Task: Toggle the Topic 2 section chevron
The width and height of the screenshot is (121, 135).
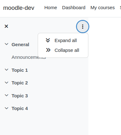Action: point(7,83)
